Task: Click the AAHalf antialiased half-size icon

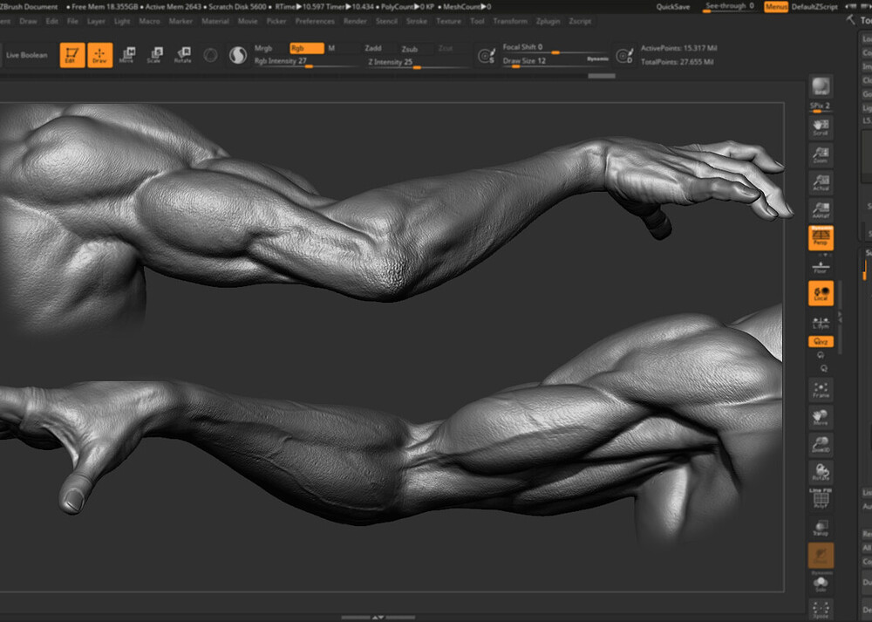Action: click(821, 210)
